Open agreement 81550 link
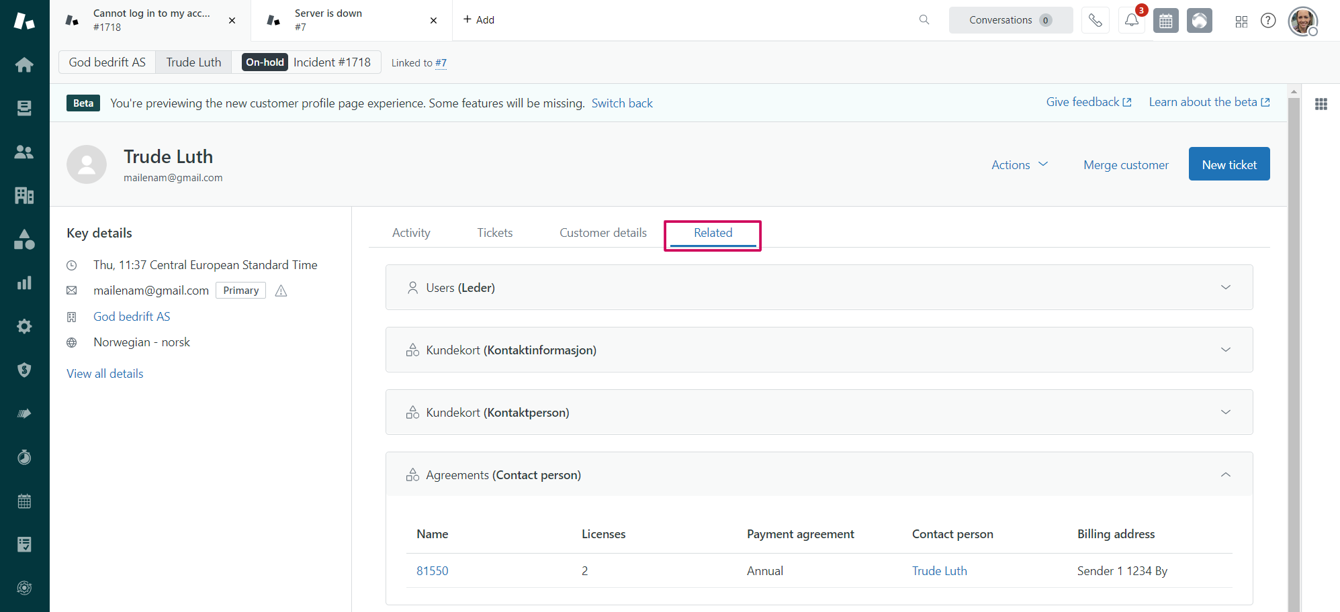Image resolution: width=1340 pixels, height=612 pixels. click(x=432, y=570)
